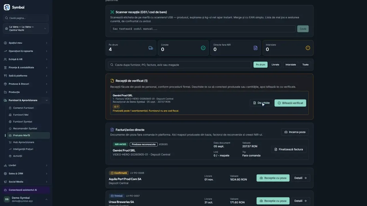Click the globe icon next to Furnizori Symbai
This screenshot has height=206, width=367.
pyautogui.click(x=10, y=122)
